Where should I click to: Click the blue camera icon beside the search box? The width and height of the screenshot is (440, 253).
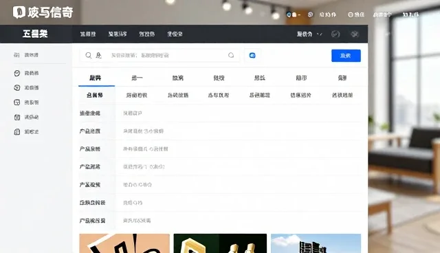(x=252, y=56)
